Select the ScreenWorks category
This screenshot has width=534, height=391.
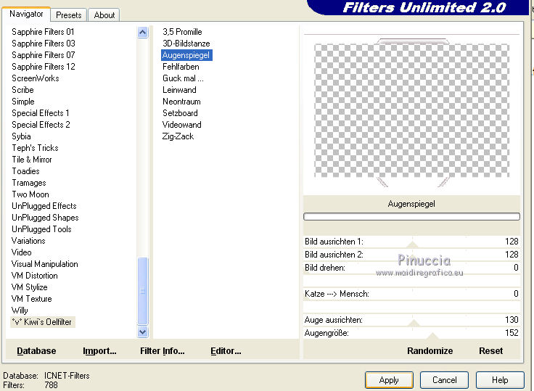point(36,78)
